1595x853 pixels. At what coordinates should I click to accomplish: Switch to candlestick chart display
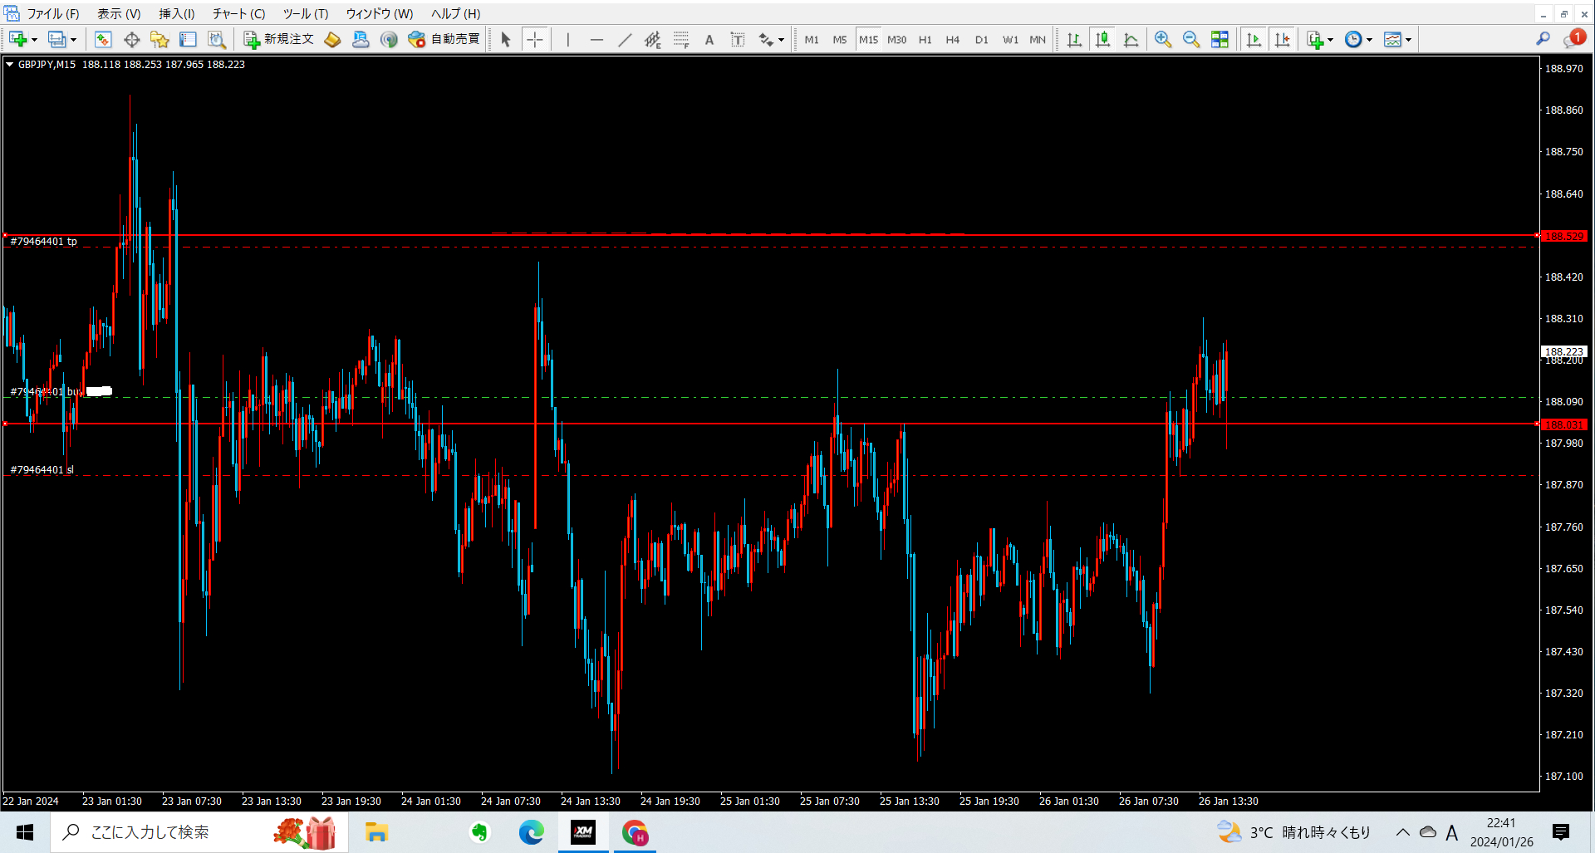tap(1102, 39)
